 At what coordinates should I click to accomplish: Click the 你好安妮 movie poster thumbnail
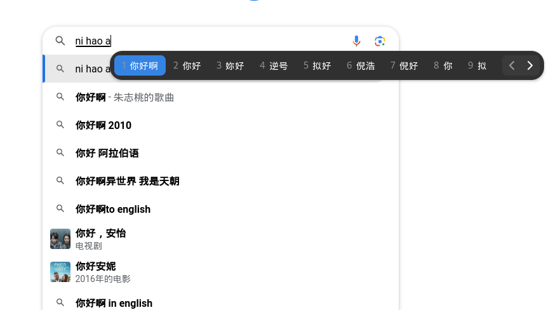point(60,272)
